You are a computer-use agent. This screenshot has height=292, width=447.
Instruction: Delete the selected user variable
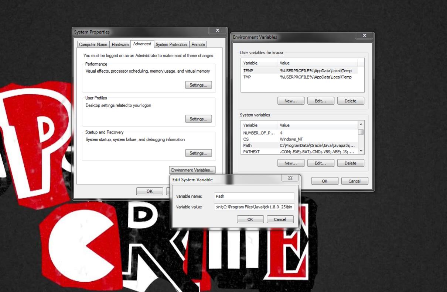(x=351, y=101)
